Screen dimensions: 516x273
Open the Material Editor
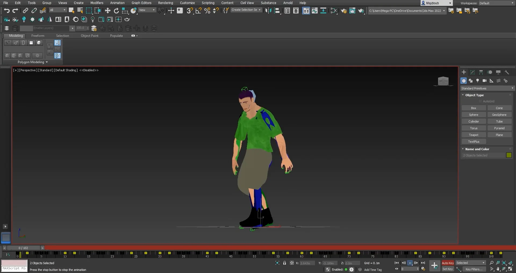334,10
